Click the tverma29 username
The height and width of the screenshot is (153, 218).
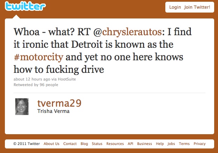[59, 104]
